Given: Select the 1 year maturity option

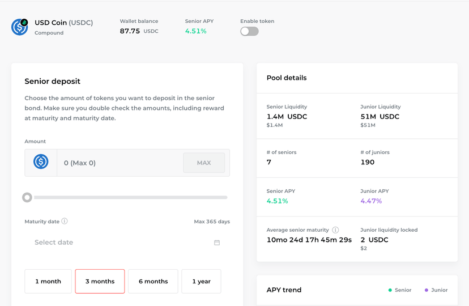Looking at the screenshot, I should 201,281.
